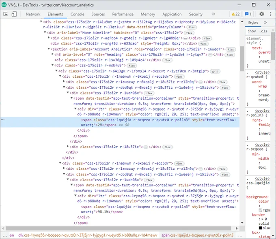
Task: Click the row actions ellipsis on selected line
Action: click(x=3, y=119)
